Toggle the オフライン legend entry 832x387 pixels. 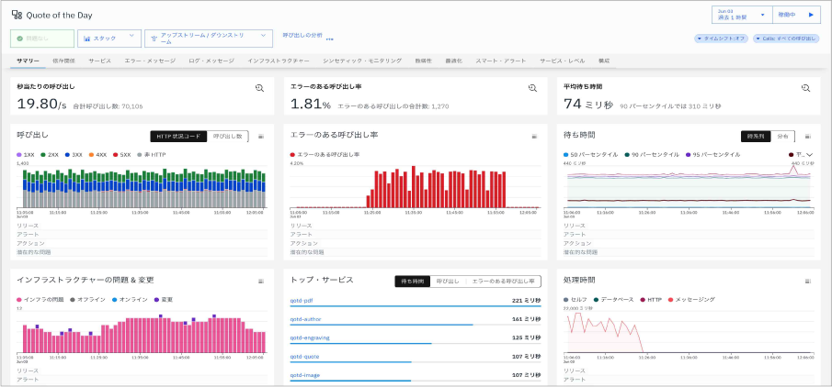click(87, 300)
